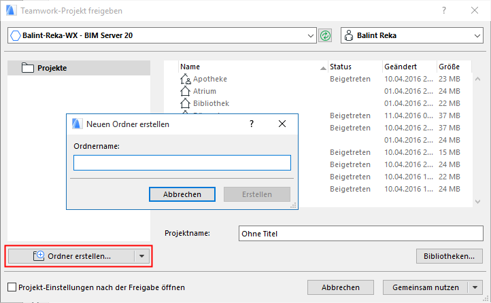
Task: Click the green refresh server connection icon
Action: coord(325,35)
